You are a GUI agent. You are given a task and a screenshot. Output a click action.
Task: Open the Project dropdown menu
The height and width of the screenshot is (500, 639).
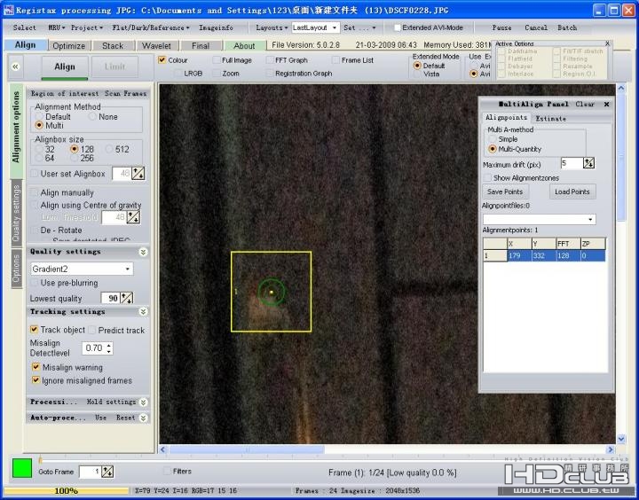(87, 27)
